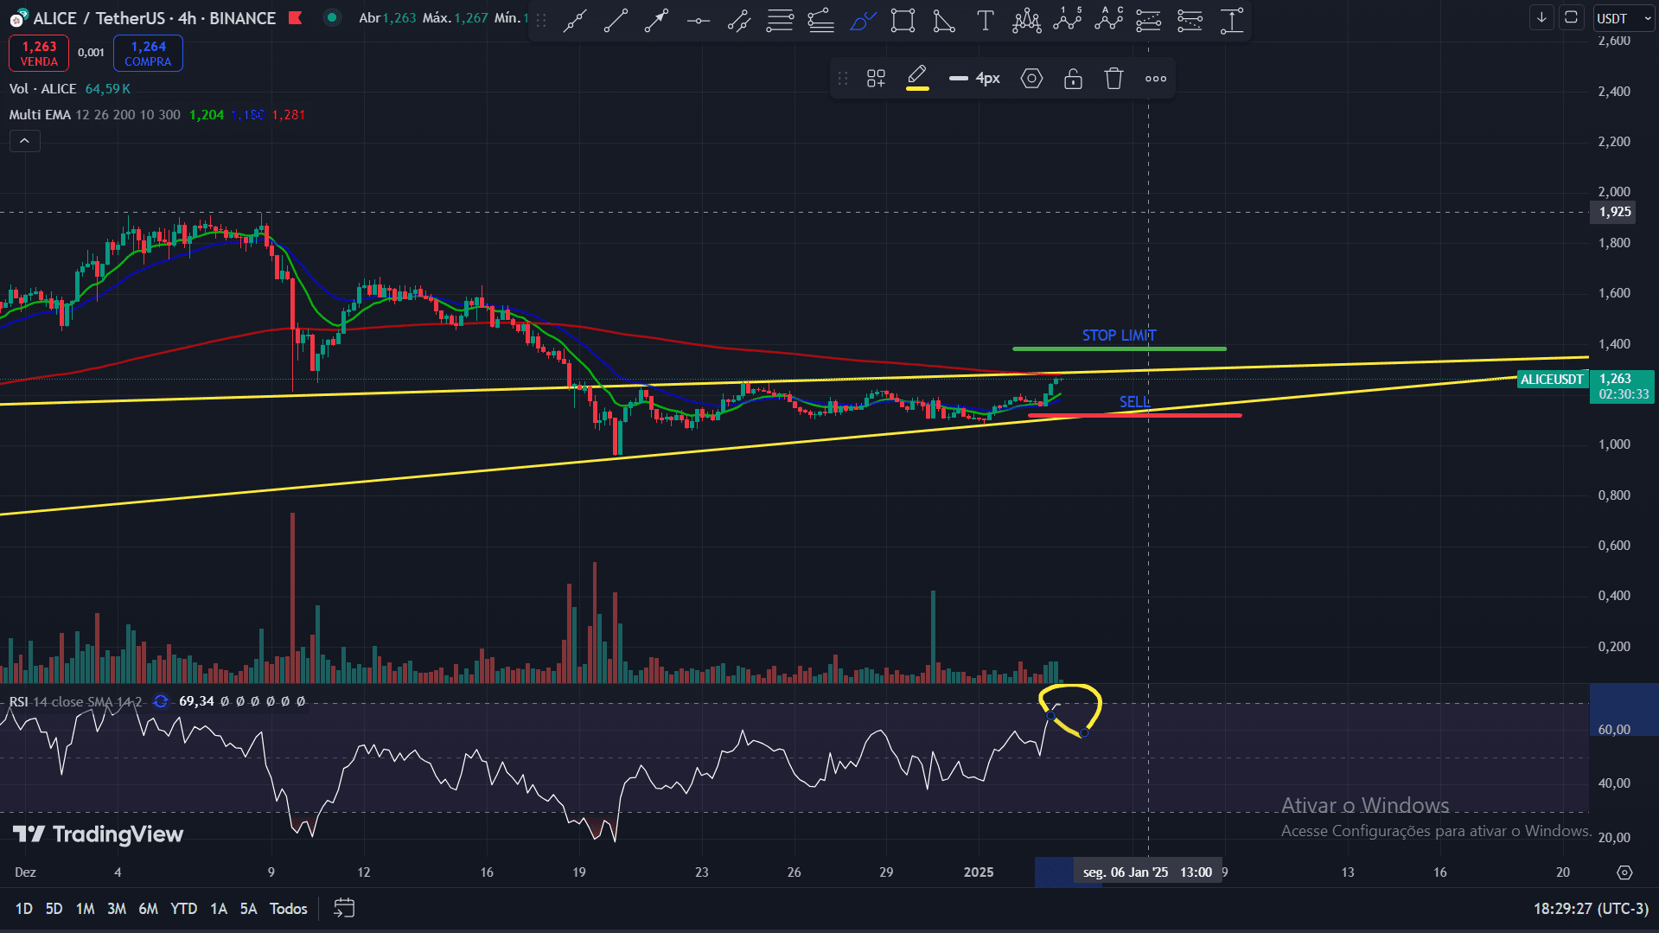Choose the Text annotation tool
This screenshot has width=1659, height=933.
pyautogui.click(x=985, y=20)
